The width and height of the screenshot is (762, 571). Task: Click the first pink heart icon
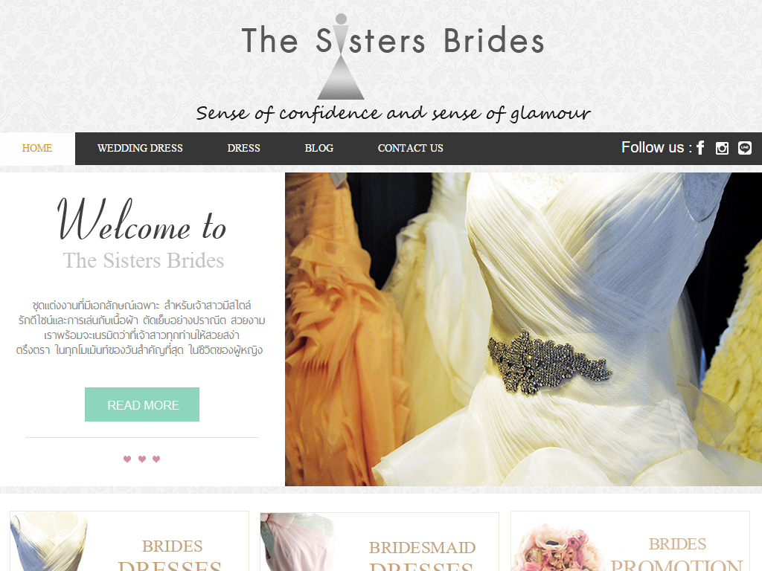pos(127,459)
